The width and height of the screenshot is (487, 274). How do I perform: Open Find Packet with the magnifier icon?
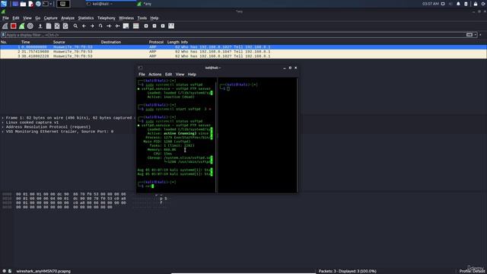[75, 26]
